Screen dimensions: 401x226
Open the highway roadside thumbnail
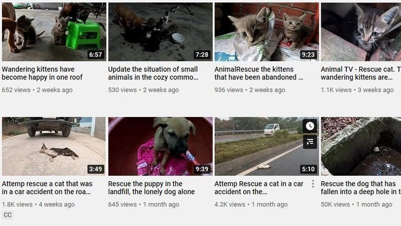coord(267,146)
